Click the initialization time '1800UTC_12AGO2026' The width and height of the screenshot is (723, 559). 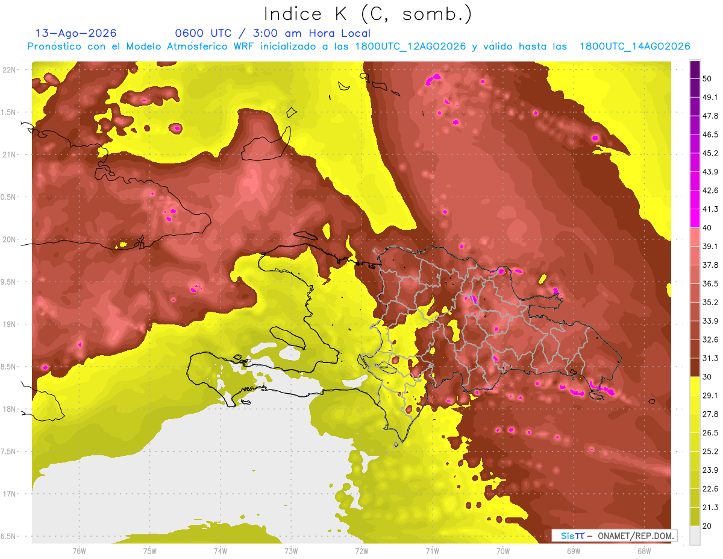(x=410, y=46)
